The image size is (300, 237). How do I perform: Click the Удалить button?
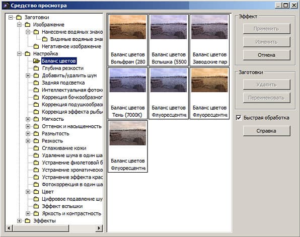coord(266,85)
